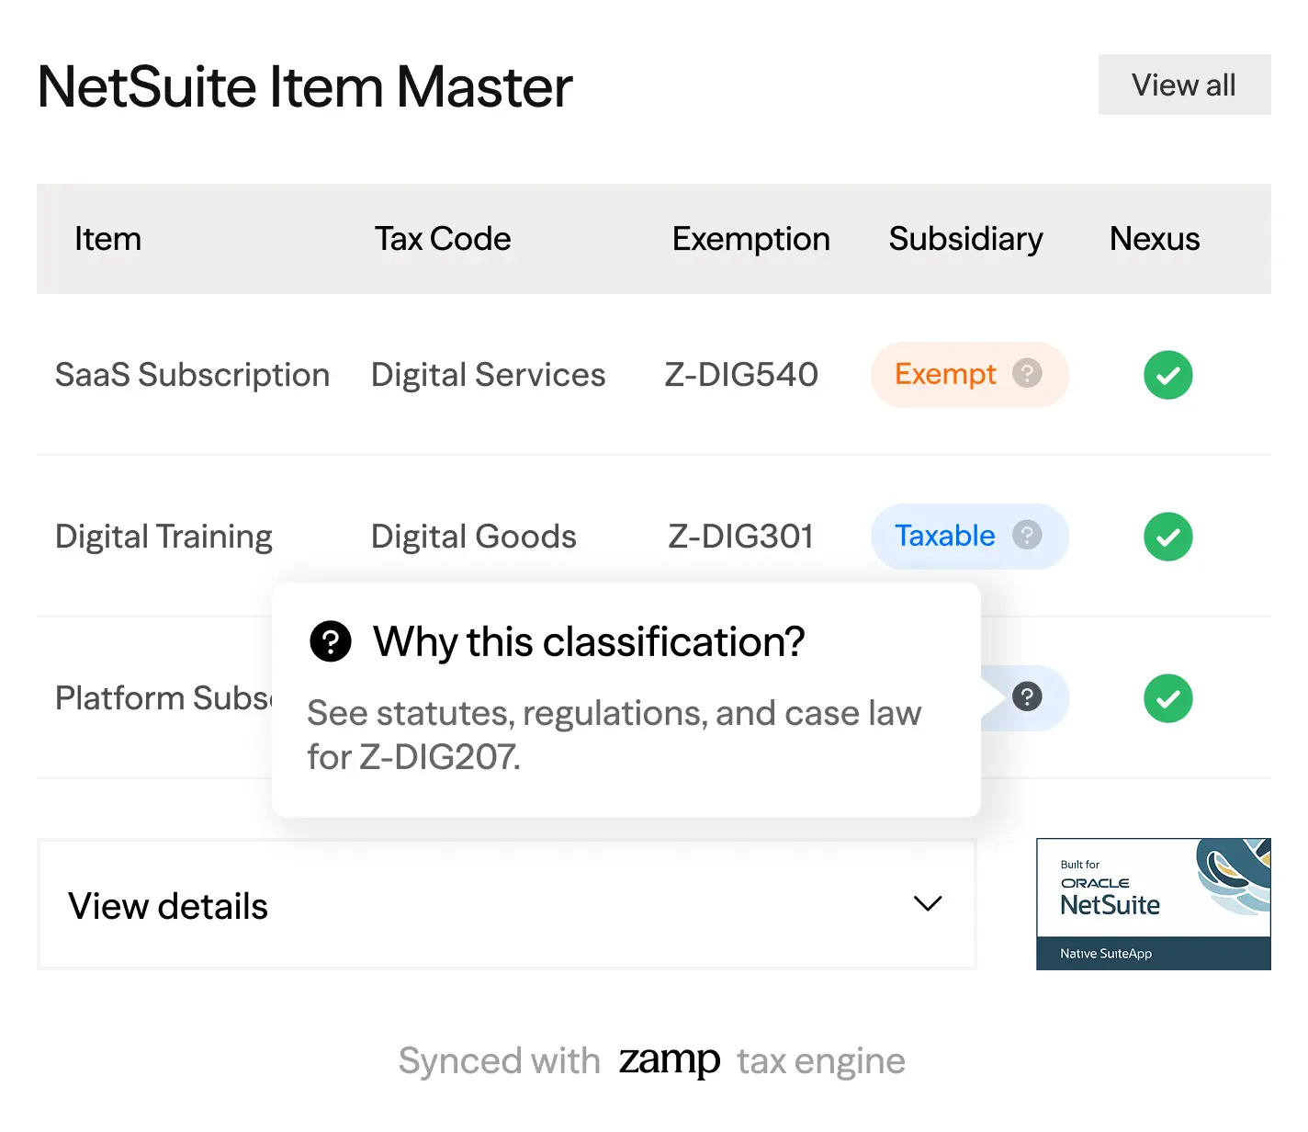The width and height of the screenshot is (1308, 1132).
Task: Click the orange Exempt status label
Action: pos(944,374)
